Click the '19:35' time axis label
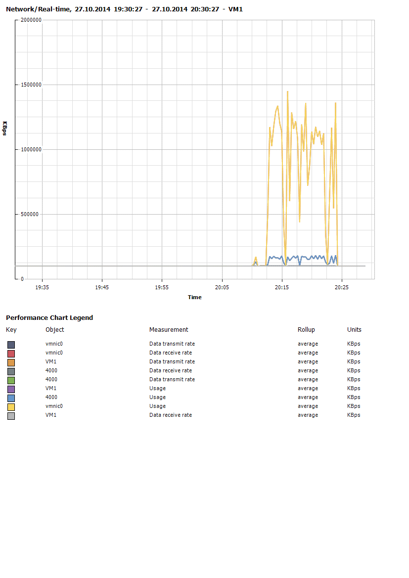The width and height of the screenshot is (409, 578). pyautogui.click(x=42, y=287)
